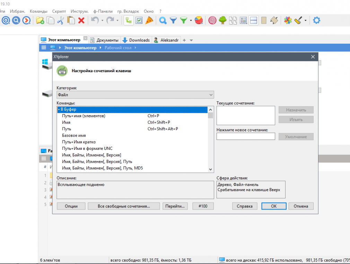This screenshot has height=264, width=350.
Task: Click the beige panel toolbar icon
Action: [264, 20]
